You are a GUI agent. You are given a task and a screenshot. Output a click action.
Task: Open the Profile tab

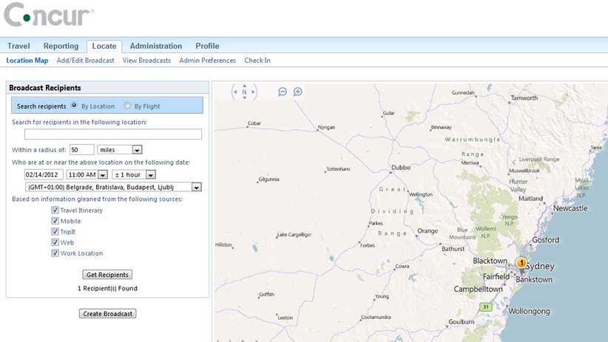pyautogui.click(x=207, y=46)
